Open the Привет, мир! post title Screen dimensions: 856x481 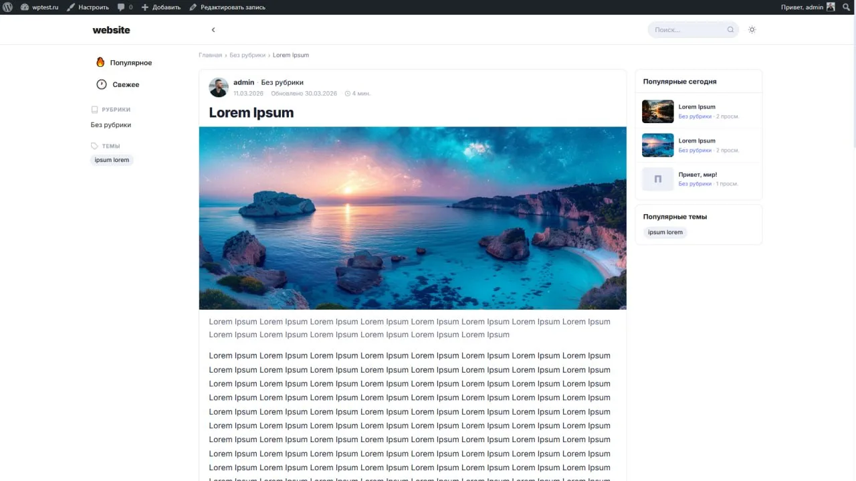coord(698,175)
